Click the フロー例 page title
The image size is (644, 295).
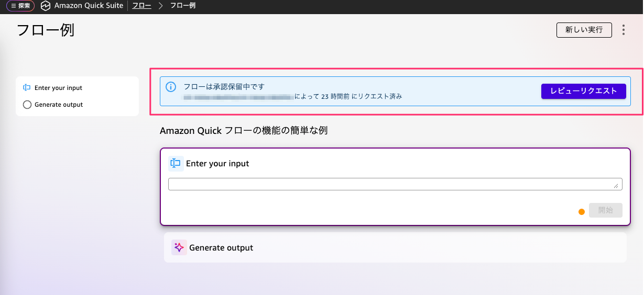tap(46, 30)
